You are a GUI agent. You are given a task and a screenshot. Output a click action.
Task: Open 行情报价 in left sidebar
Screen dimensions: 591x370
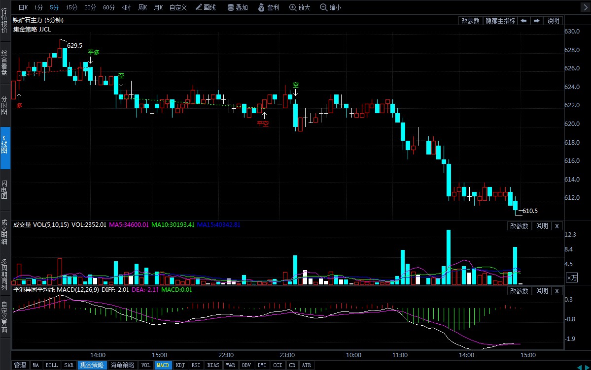[4, 20]
